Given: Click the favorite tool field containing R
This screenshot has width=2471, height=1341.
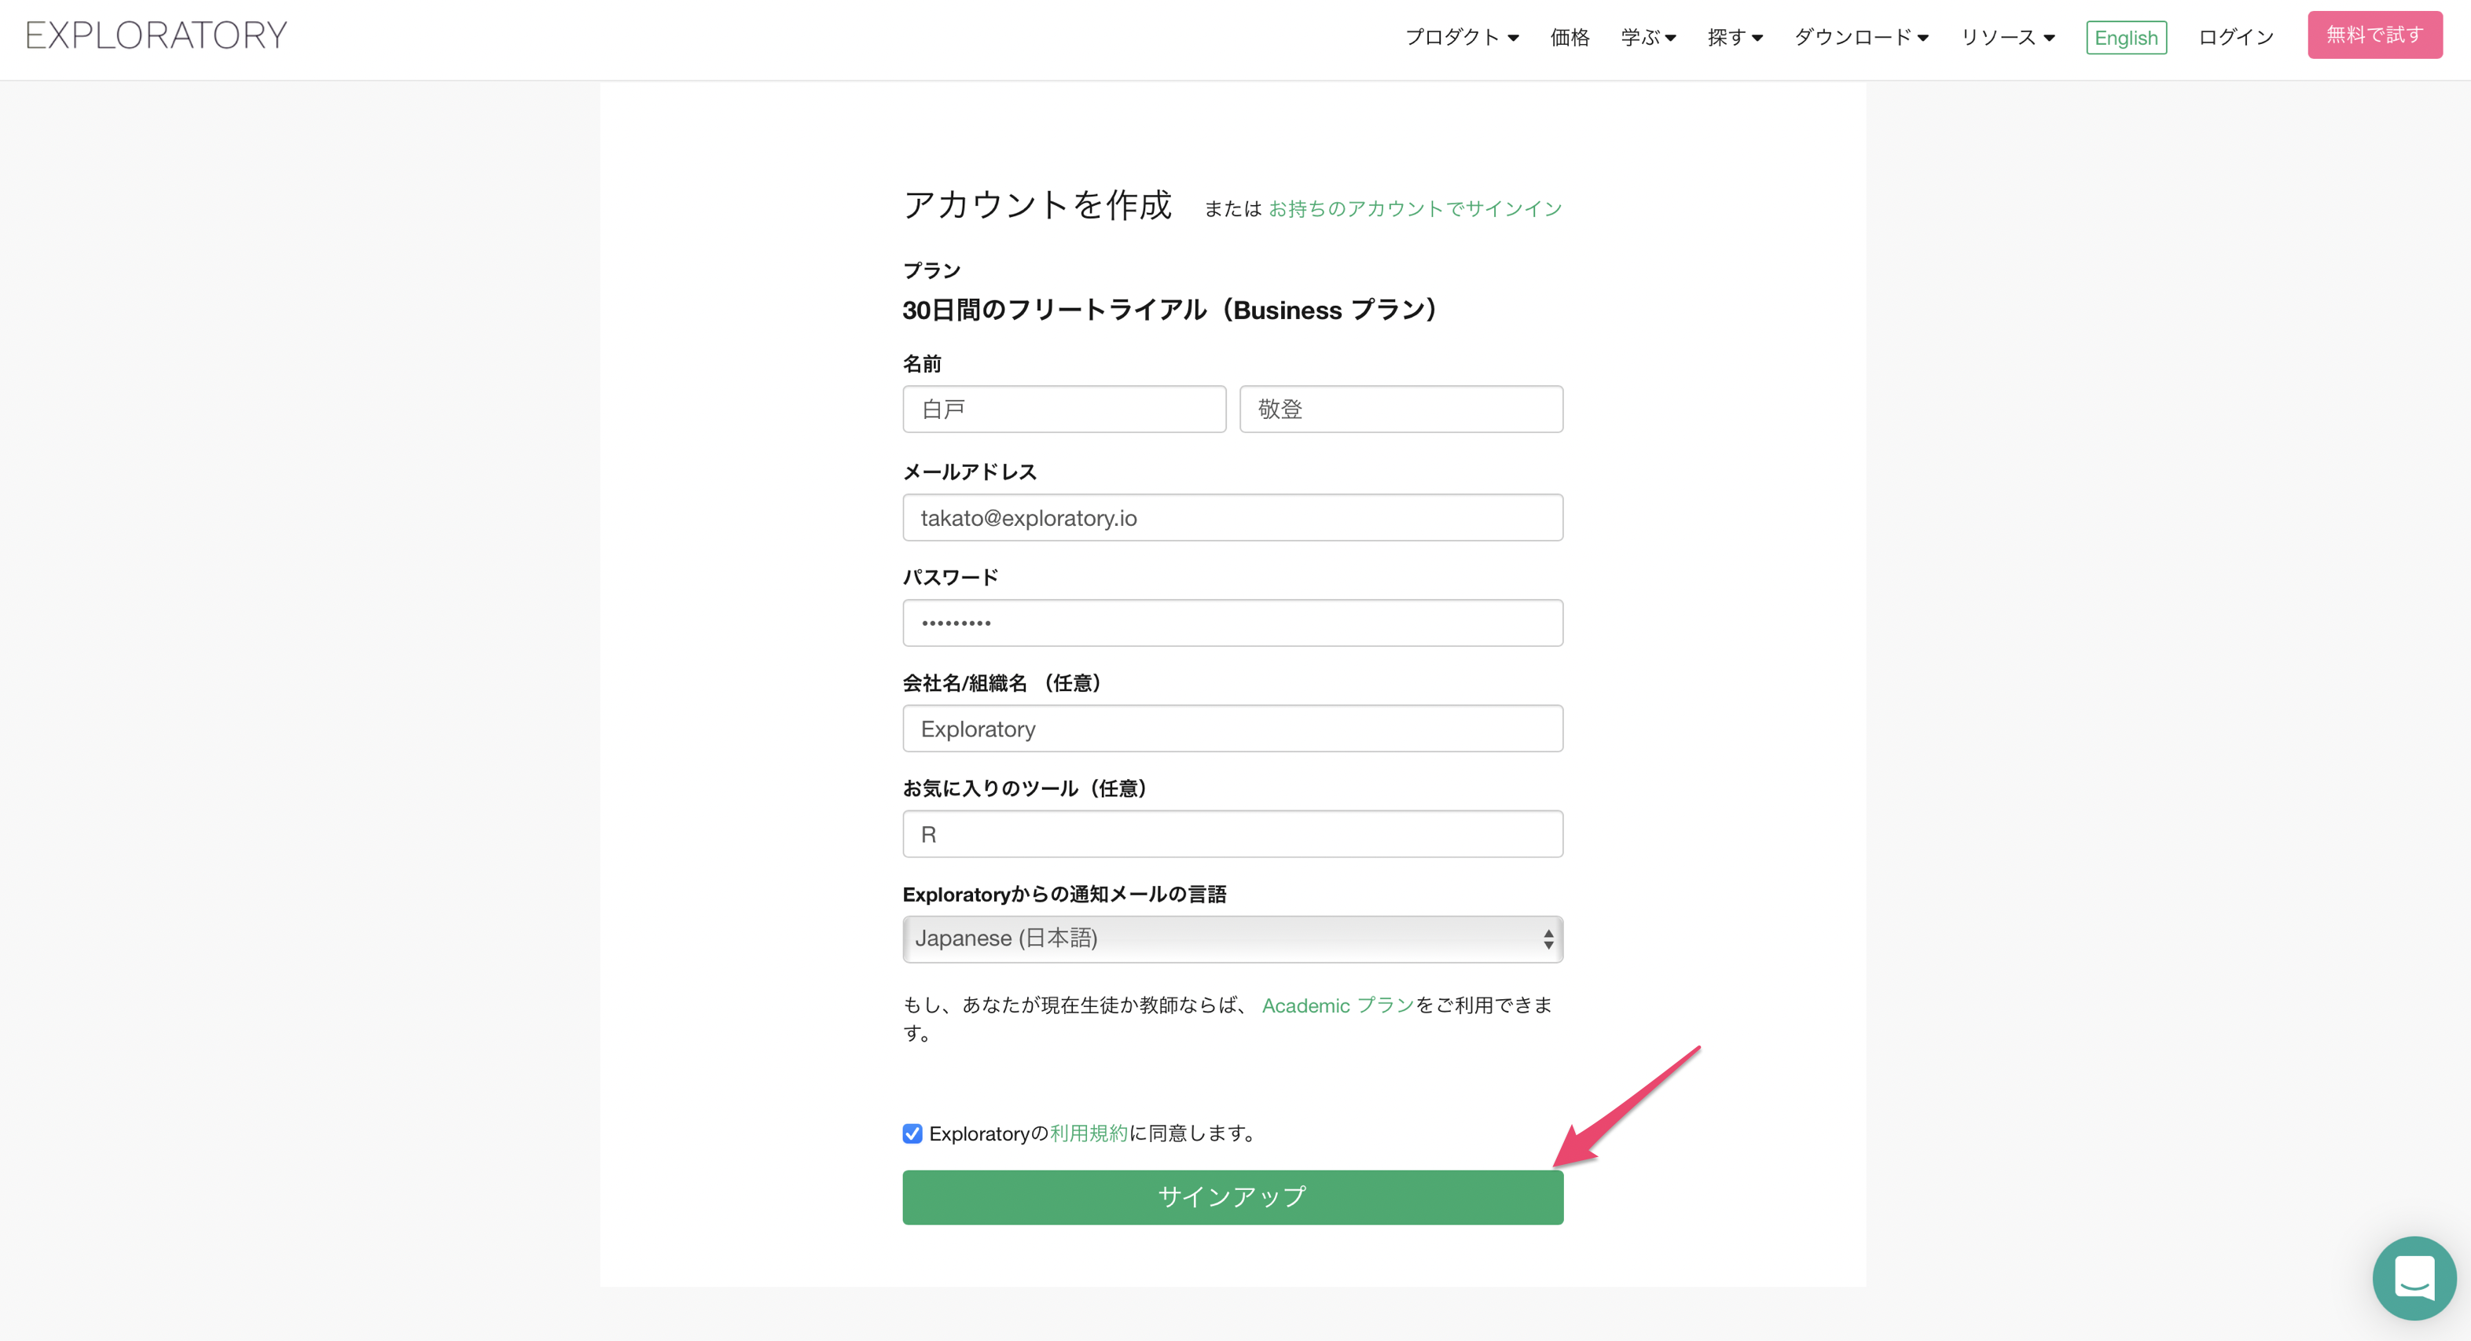Looking at the screenshot, I should point(1232,835).
